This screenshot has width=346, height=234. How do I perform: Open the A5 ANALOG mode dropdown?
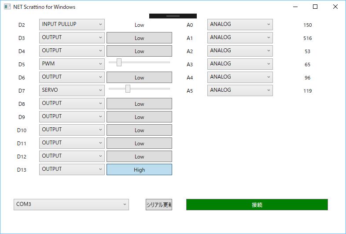[240, 90]
